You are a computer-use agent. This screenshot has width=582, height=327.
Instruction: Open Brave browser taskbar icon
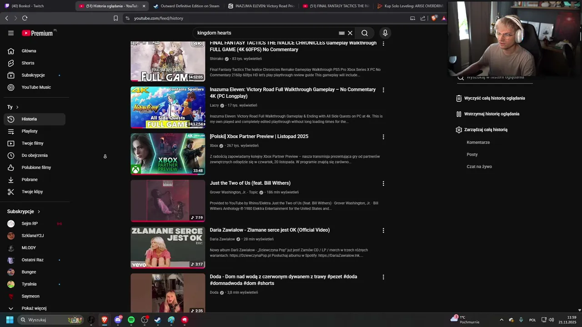pos(105,320)
